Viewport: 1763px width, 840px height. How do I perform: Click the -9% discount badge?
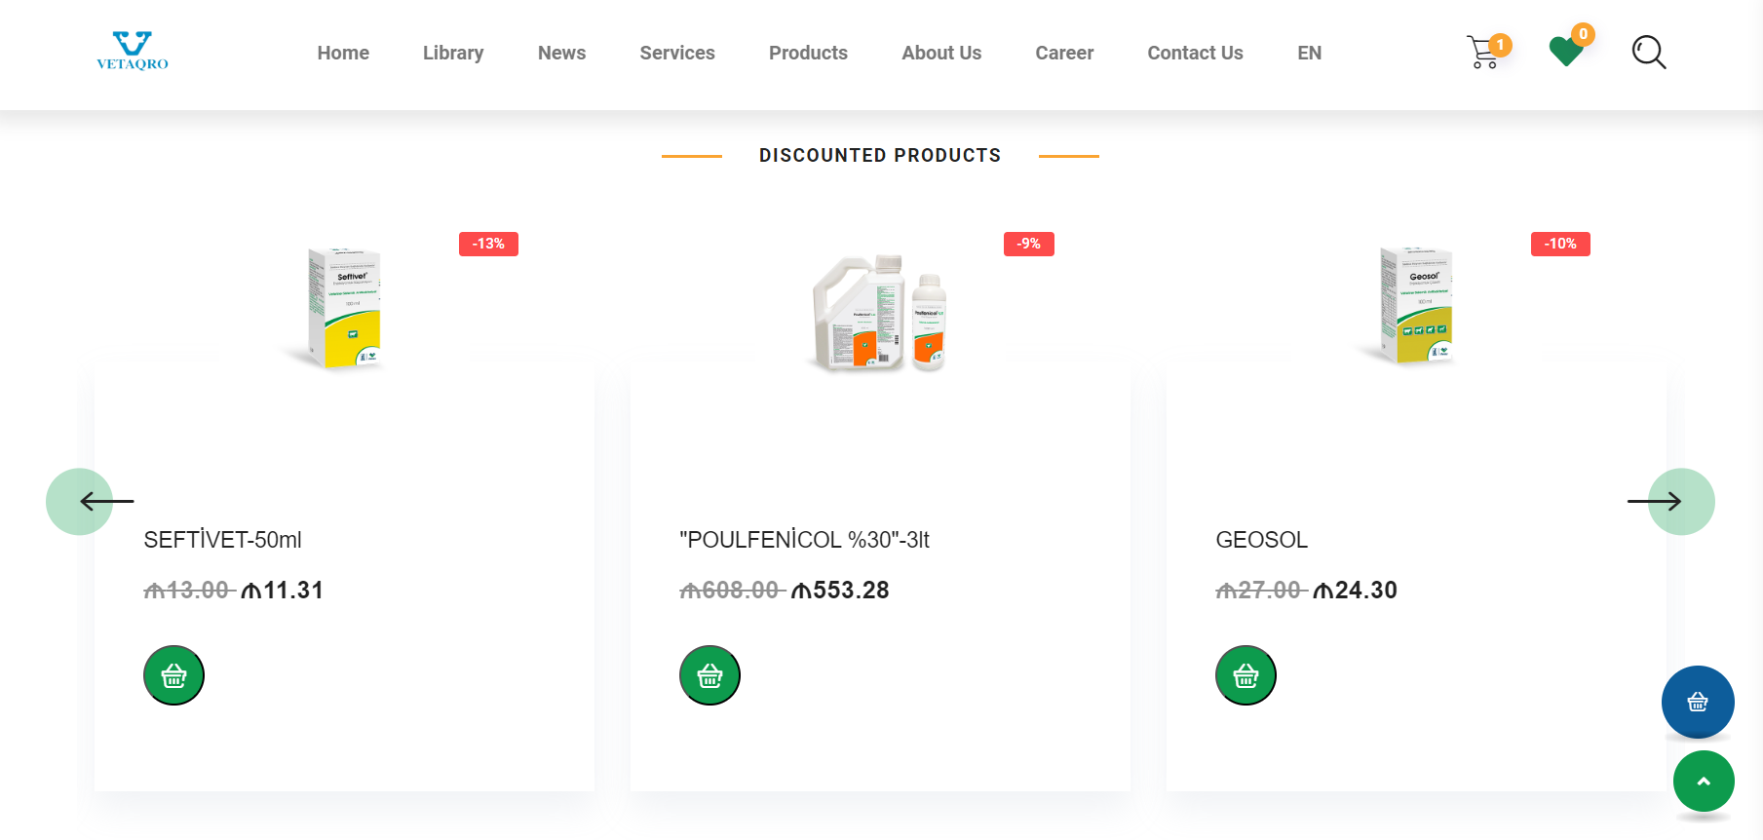(x=1029, y=244)
